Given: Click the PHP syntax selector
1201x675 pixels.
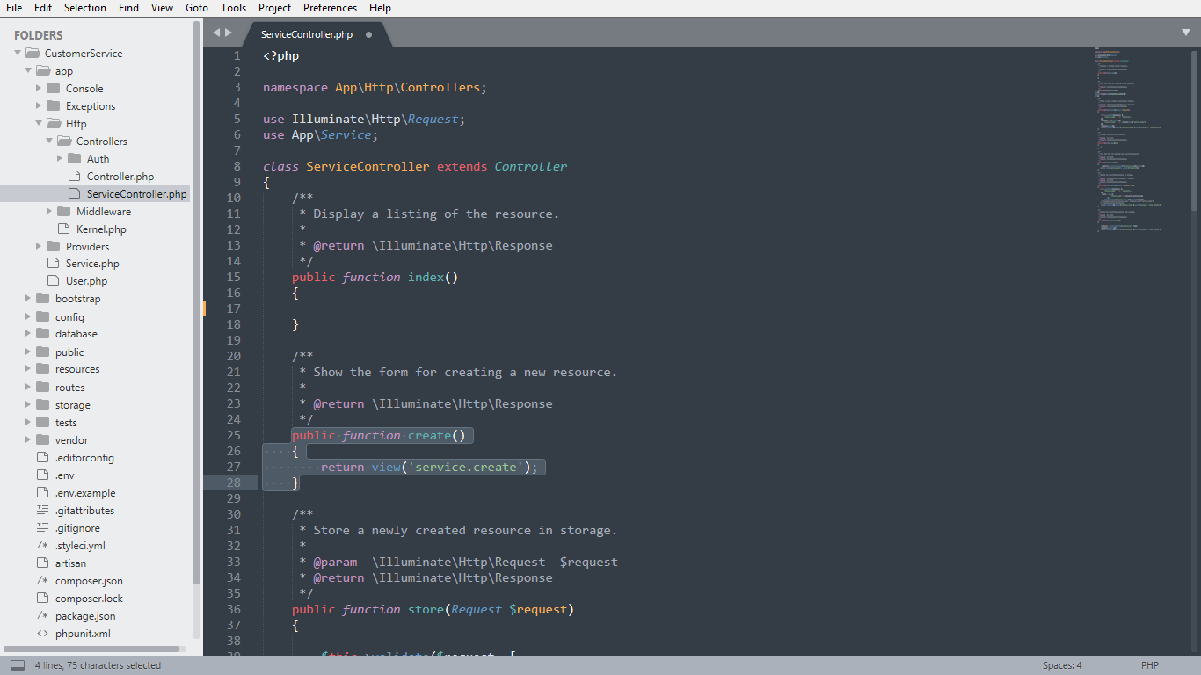Looking at the screenshot, I should pos(1150,665).
